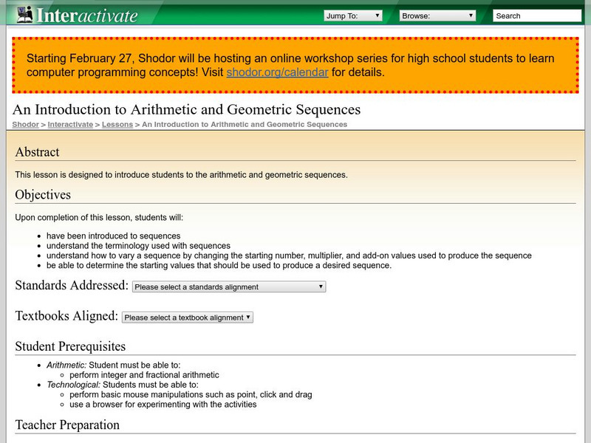Viewport: 591px width, 443px height.
Task: Expand the textbook alignment dropdown
Action: click(188, 317)
